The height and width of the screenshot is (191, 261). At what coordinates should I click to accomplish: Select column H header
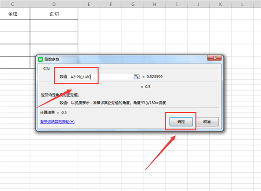pos(155,3)
